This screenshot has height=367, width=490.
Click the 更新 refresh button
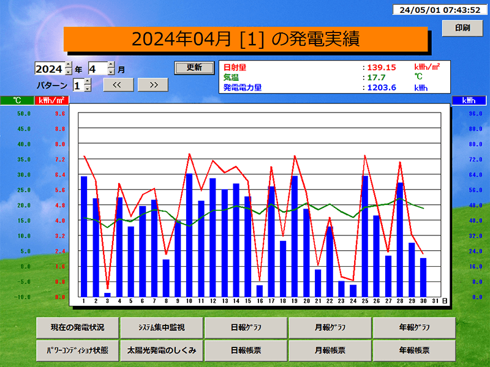pyautogui.click(x=194, y=68)
